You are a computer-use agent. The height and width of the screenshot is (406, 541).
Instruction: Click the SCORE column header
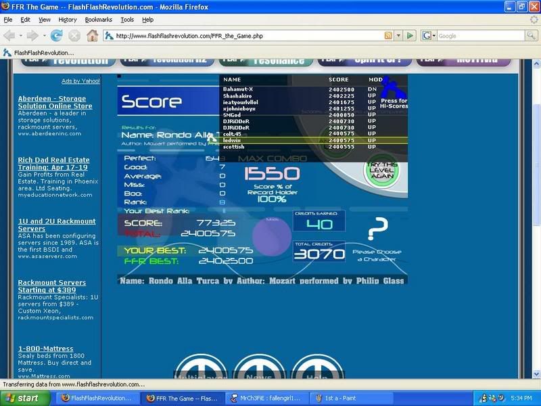[x=339, y=79]
